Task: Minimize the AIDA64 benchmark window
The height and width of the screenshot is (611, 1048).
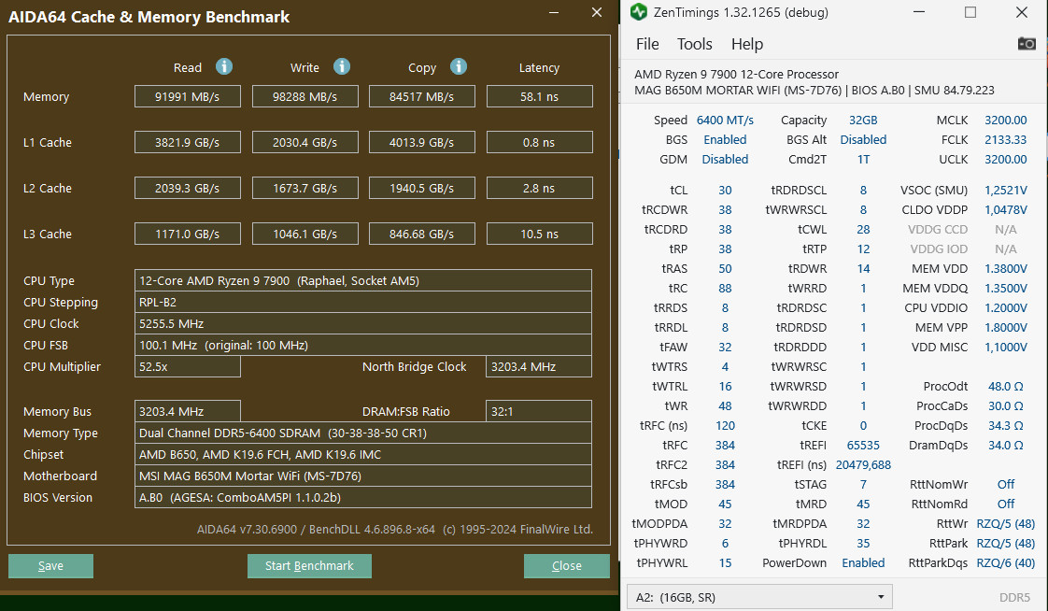Action: [554, 12]
